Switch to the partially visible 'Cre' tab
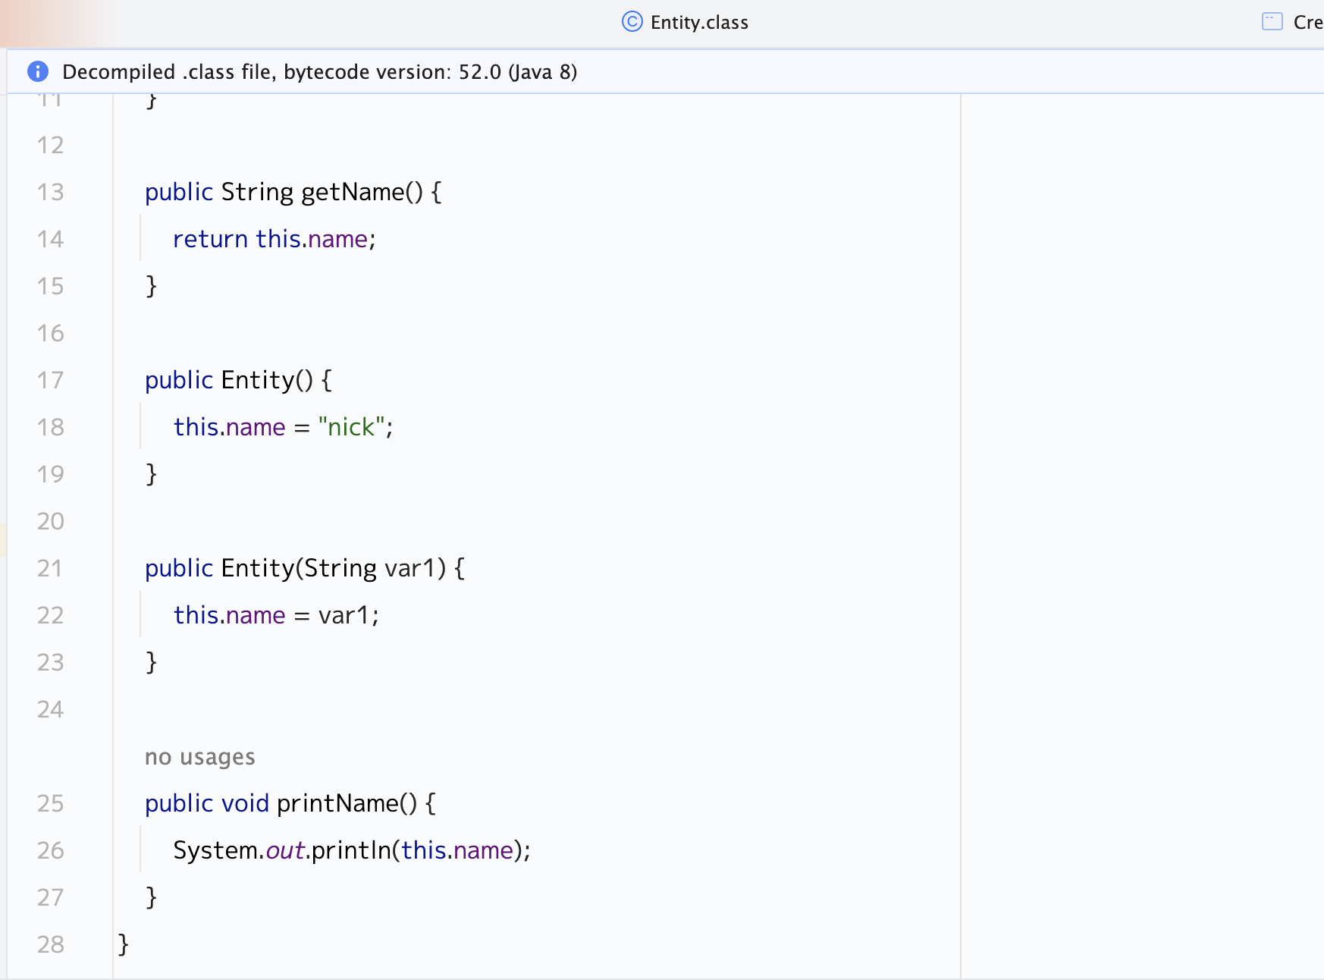Image resolution: width=1324 pixels, height=980 pixels. [1307, 23]
